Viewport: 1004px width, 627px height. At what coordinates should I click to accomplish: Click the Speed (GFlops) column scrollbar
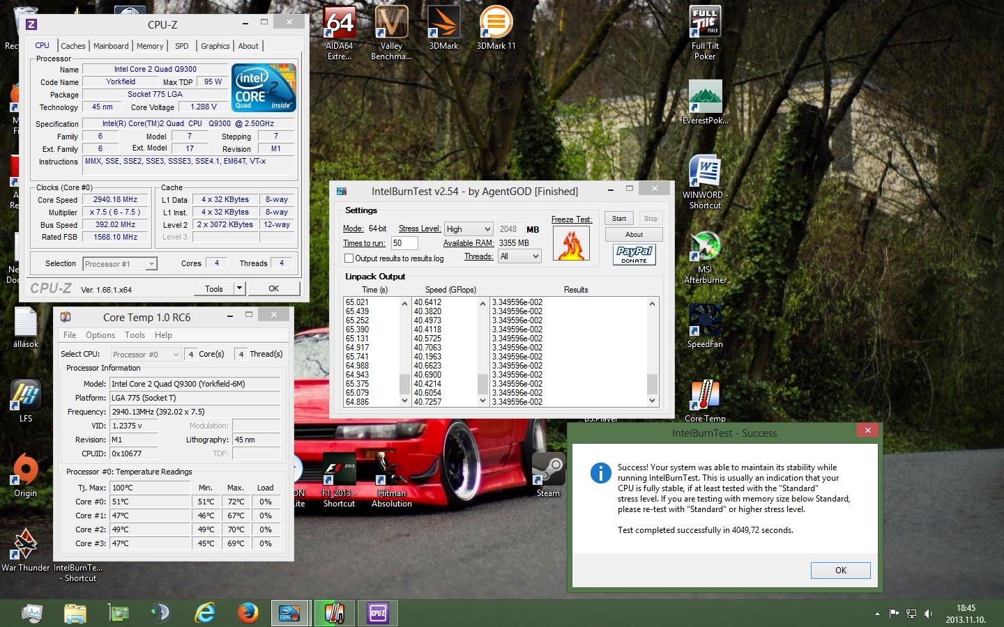point(482,352)
